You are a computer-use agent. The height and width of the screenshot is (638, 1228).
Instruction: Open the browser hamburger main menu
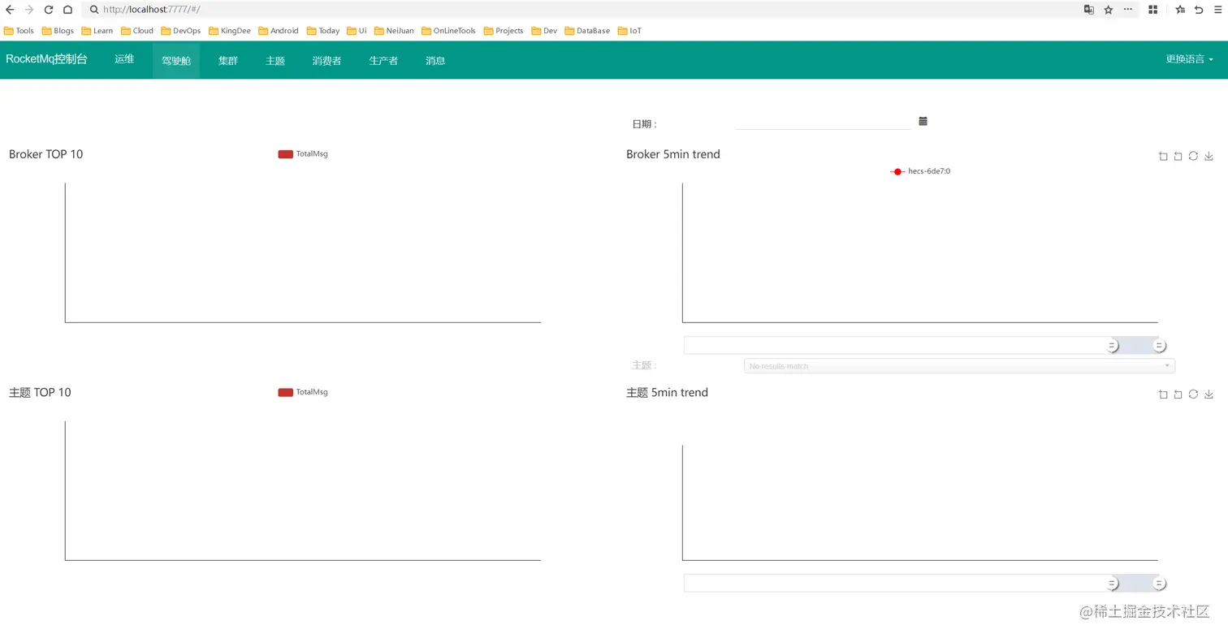click(x=1217, y=10)
